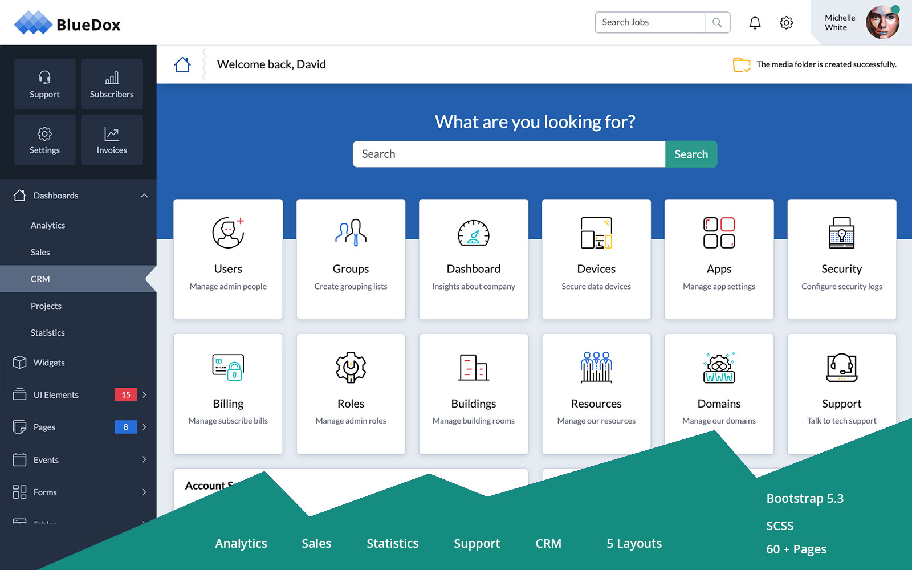Click the green Search button
This screenshot has height=570, width=912.
(691, 154)
